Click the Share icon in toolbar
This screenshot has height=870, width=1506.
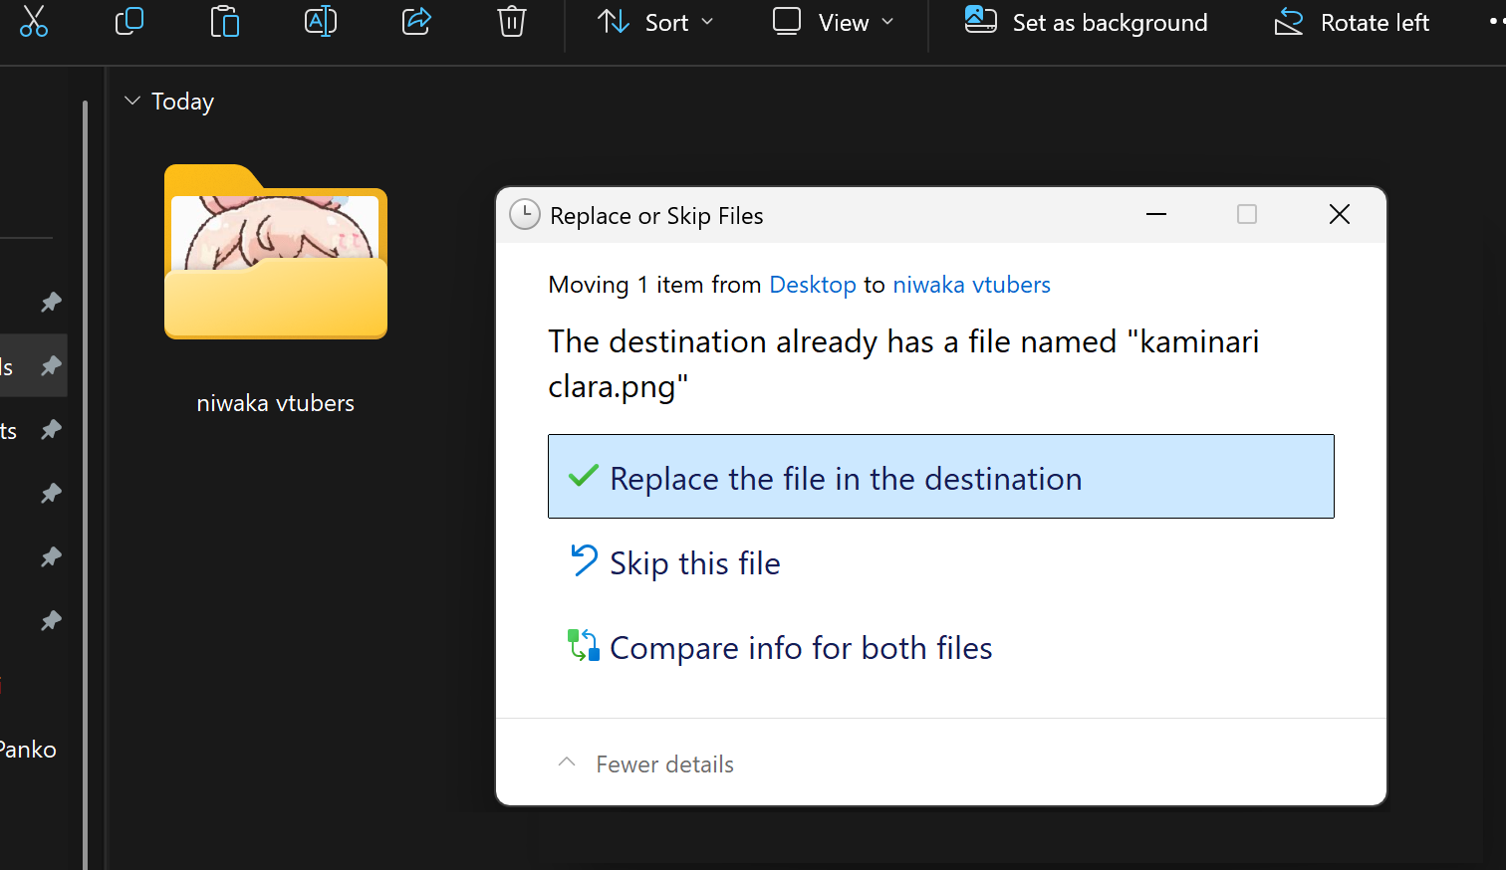[416, 21]
